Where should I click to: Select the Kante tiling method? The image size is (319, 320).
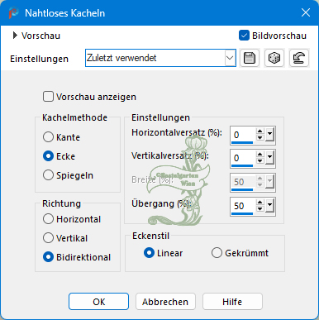[48, 137]
